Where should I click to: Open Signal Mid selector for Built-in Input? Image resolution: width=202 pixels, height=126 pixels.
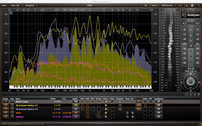[x=76, y=102]
